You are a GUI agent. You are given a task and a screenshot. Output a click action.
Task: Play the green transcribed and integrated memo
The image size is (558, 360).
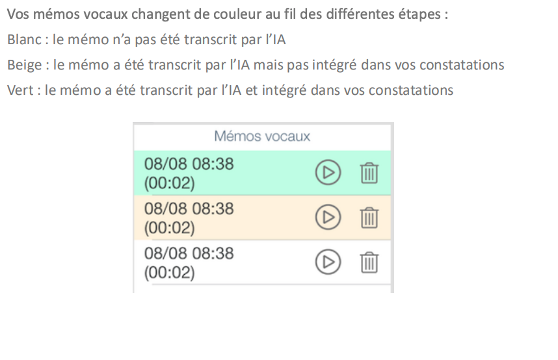coord(328,173)
